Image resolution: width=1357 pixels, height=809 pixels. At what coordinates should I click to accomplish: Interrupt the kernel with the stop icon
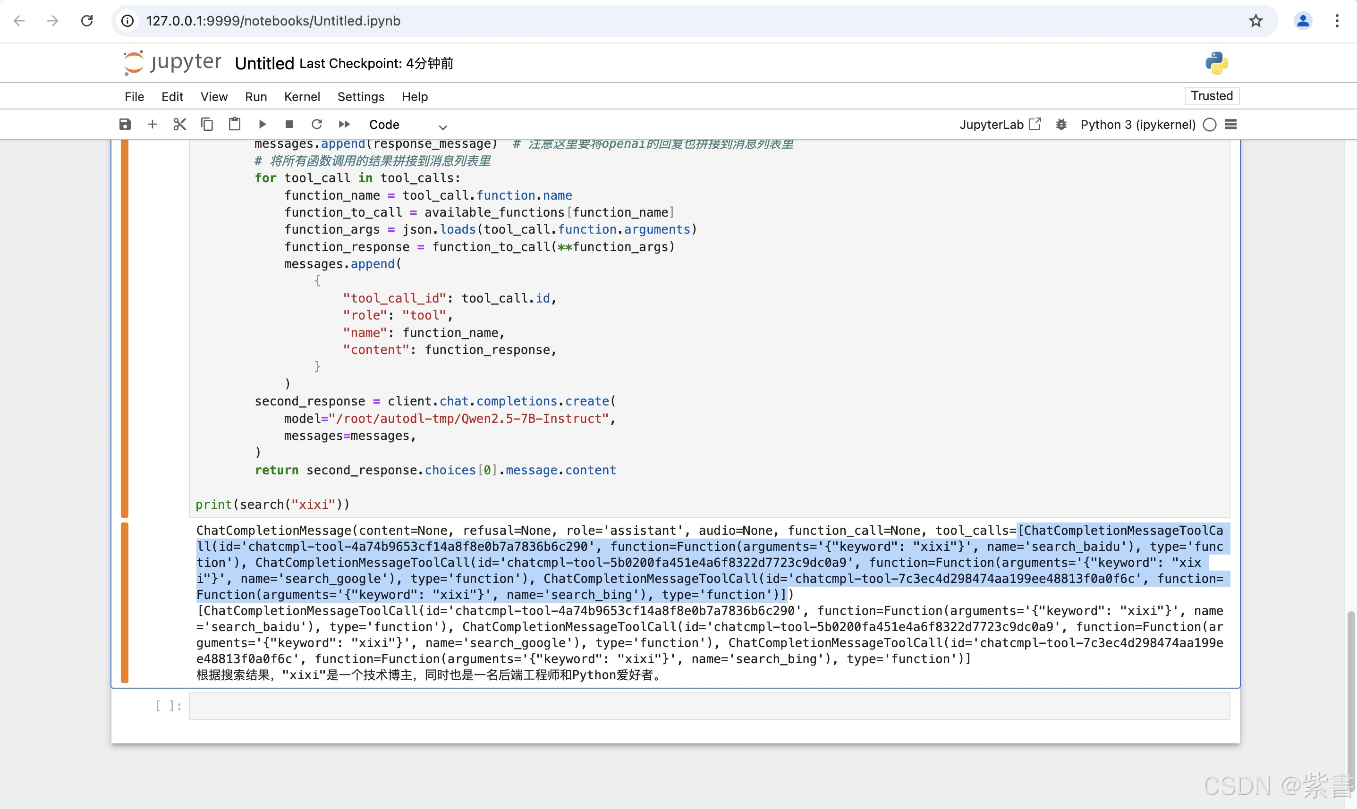coord(289,124)
